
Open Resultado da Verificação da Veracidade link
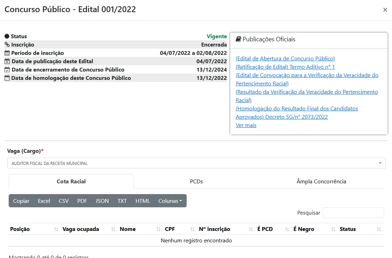coord(307,96)
